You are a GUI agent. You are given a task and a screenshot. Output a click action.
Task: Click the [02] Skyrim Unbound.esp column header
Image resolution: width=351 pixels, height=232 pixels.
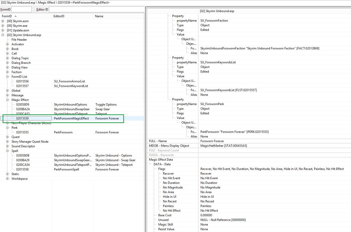(x=275, y=11)
